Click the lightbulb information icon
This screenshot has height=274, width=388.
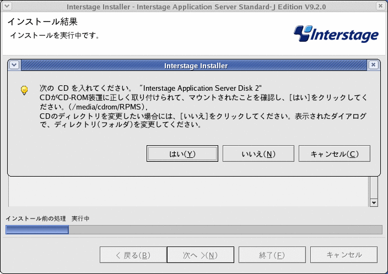pos(24,90)
